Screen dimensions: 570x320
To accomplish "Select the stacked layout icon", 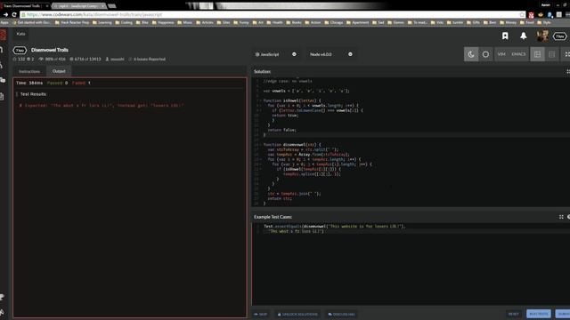I will [552, 54].
